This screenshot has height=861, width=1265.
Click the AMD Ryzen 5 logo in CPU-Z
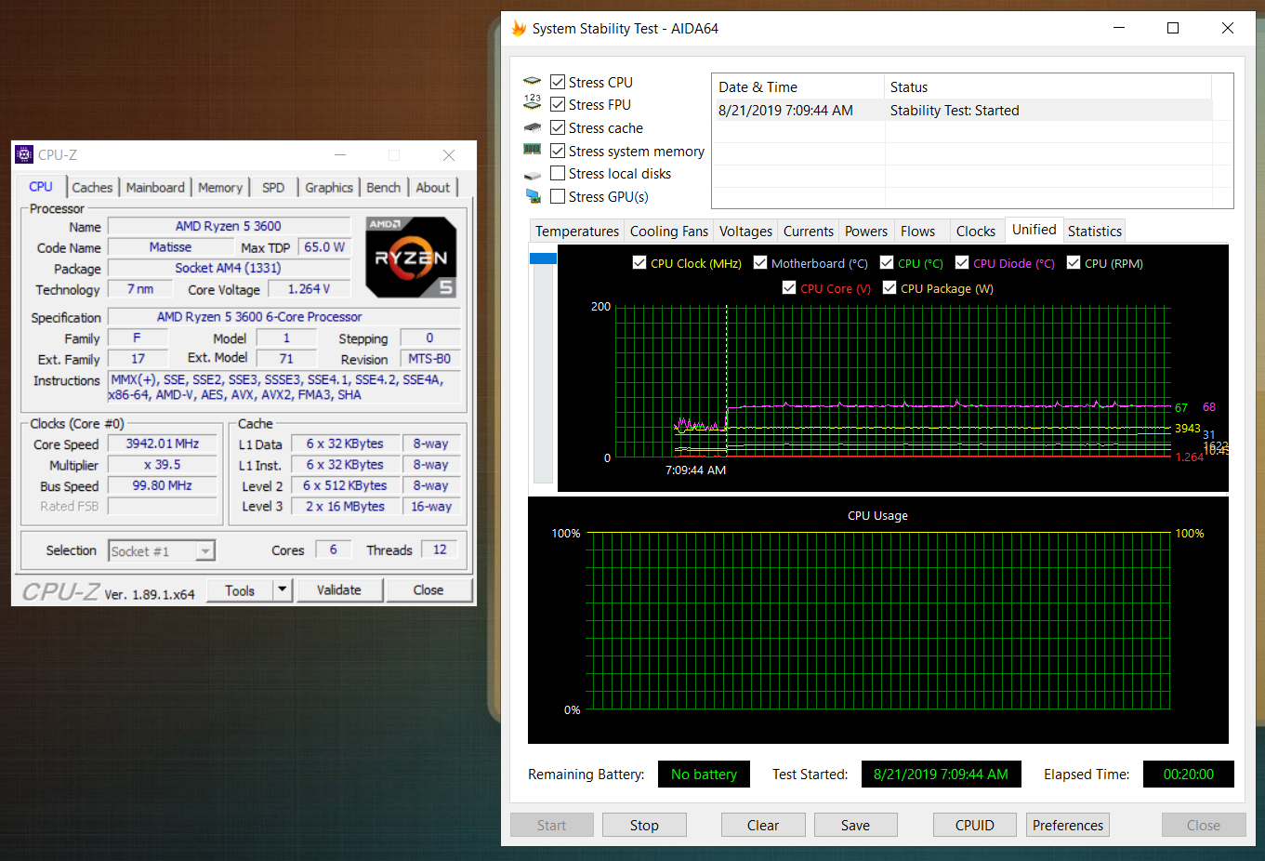411,257
